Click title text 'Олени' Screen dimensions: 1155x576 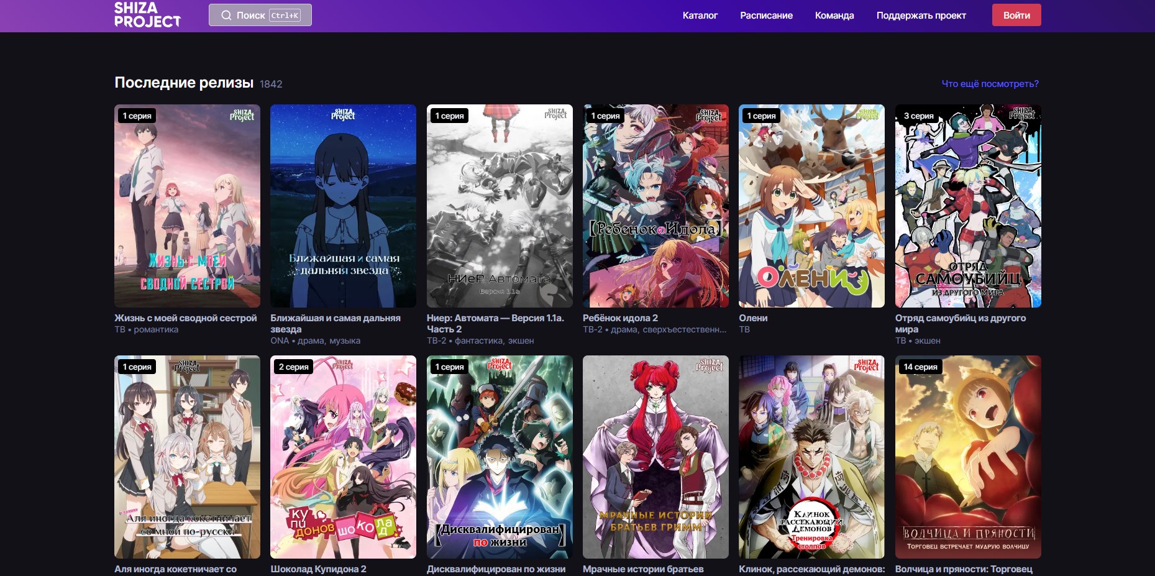(753, 318)
